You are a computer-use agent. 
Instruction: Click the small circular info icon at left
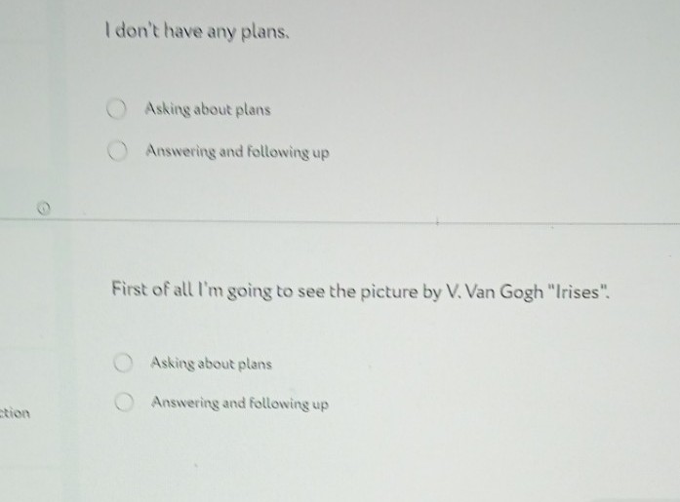[x=42, y=209]
